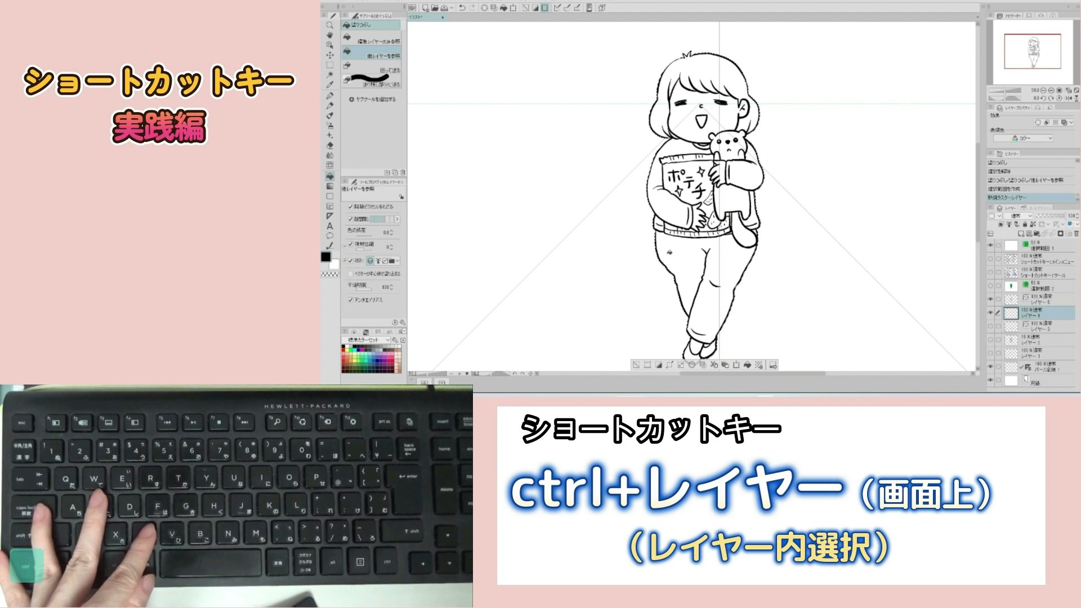Toggle 複数参照 checkbox
The height and width of the screenshot is (608, 1081).
pos(350,261)
